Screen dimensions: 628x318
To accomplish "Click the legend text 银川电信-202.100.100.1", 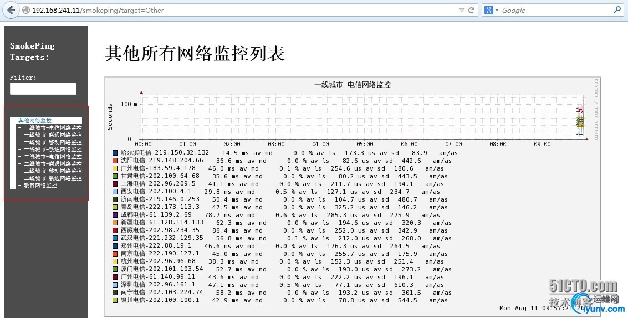I will coord(160,300).
